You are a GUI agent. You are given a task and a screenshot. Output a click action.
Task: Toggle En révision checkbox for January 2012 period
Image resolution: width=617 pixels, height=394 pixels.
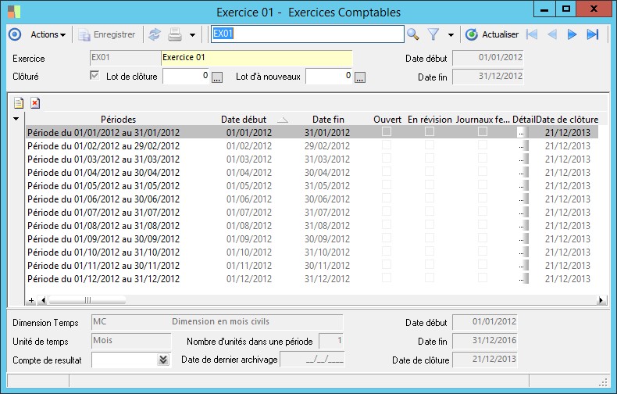click(x=430, y=131)
